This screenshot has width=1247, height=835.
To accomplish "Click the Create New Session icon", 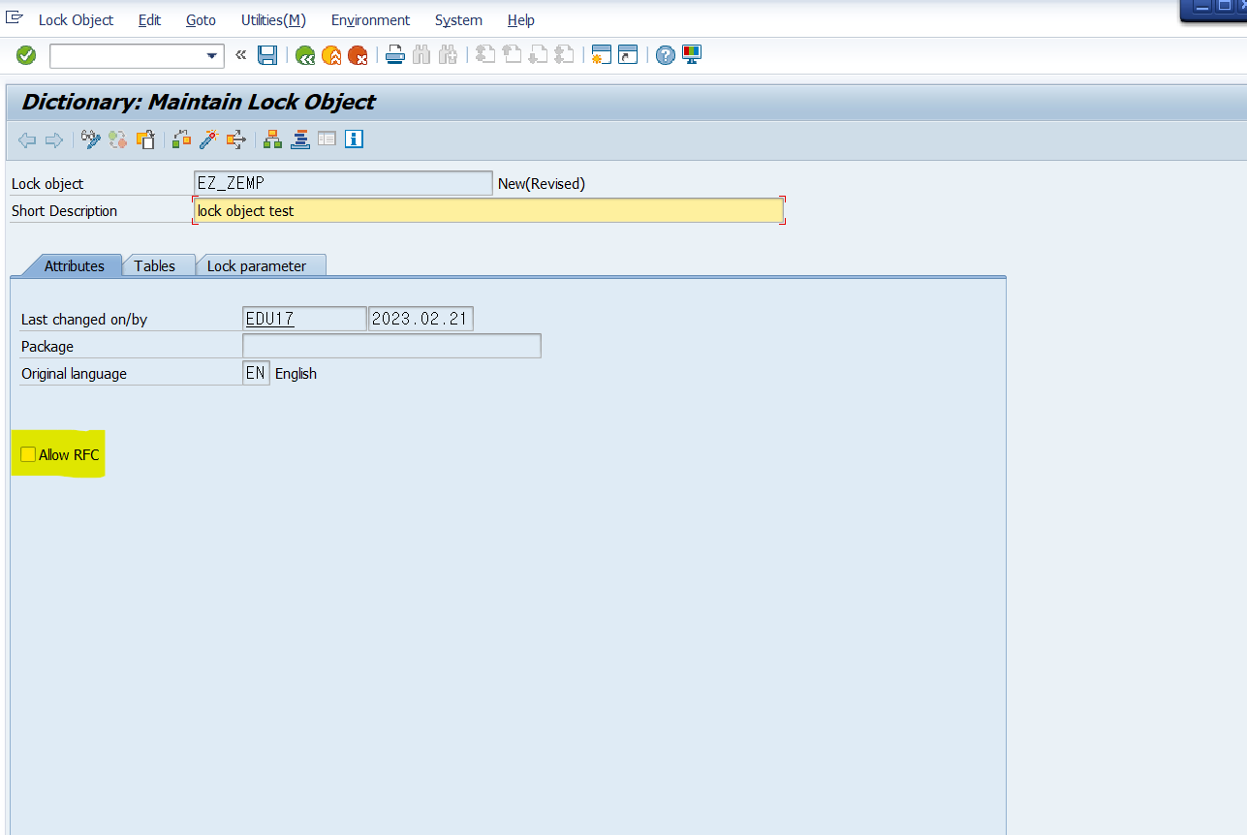I will 602,55.
